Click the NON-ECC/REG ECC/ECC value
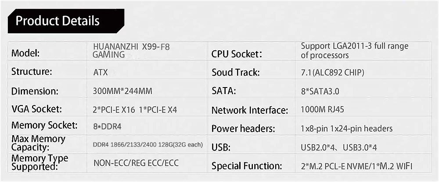The image size is (439, 182). tap(136, 163)
